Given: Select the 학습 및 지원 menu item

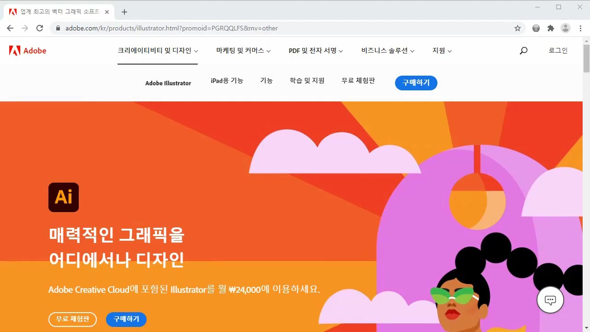Looking at the screenshot, I should [307, 80].
